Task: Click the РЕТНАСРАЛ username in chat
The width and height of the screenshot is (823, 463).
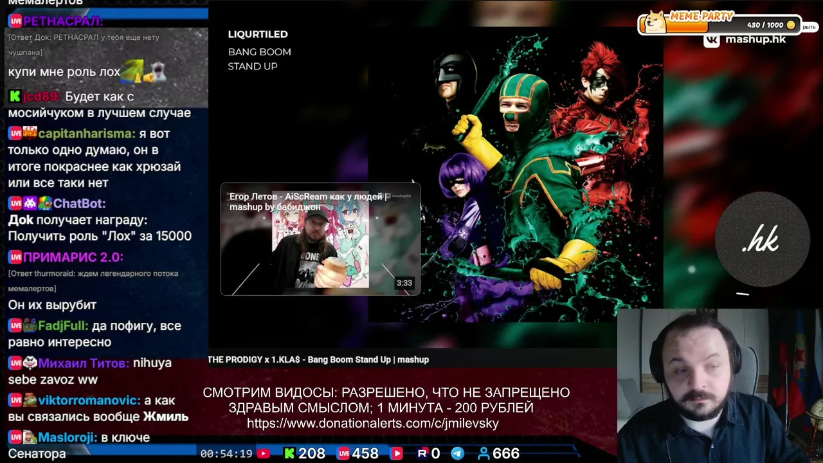Action: (x=63, y=21)
